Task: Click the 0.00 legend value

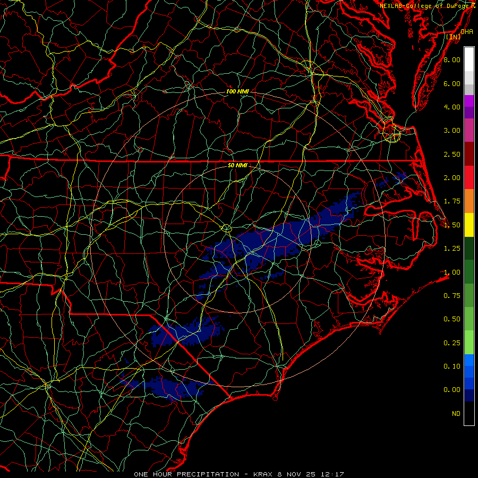Action: point(452,390)
